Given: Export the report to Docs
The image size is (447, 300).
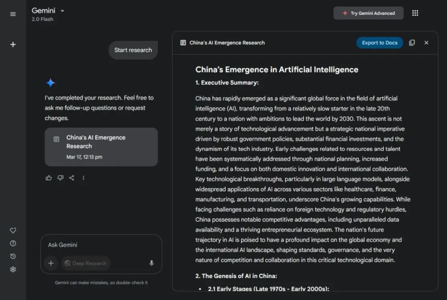Looking at the screenshot, I should click(x=379, y=42).
